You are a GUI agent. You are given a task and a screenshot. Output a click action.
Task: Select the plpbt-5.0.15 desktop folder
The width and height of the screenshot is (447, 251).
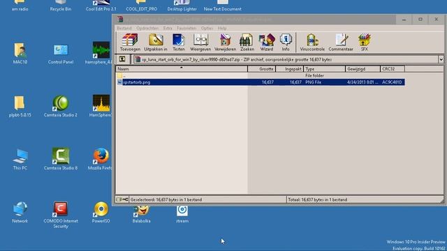[x=20, y=107]
